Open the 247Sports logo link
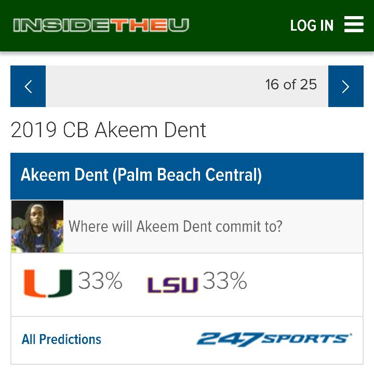The image size is (374, 384). coord(274,339)
